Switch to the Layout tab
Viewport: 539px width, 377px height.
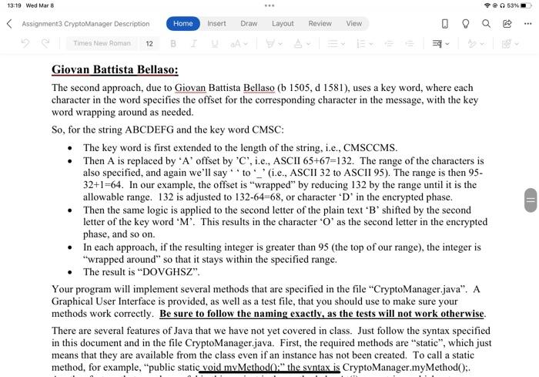click(283, 23)
